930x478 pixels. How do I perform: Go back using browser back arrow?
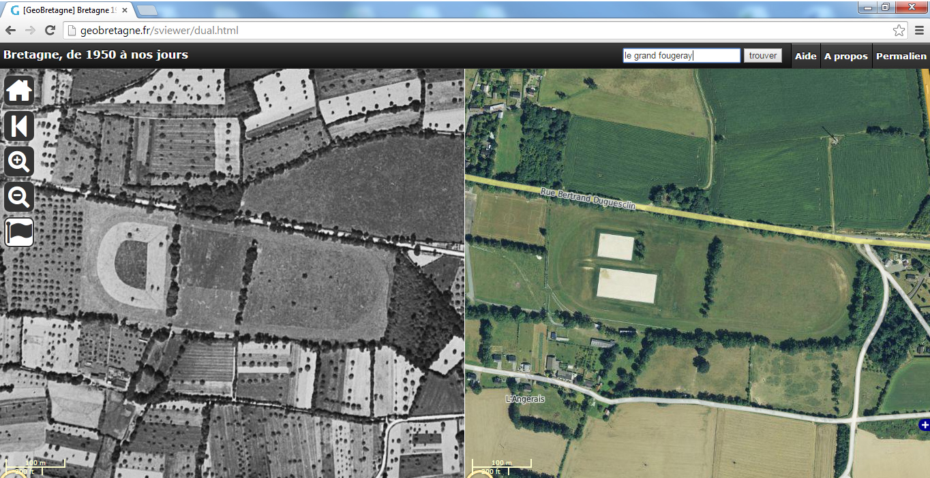[10, 31]
